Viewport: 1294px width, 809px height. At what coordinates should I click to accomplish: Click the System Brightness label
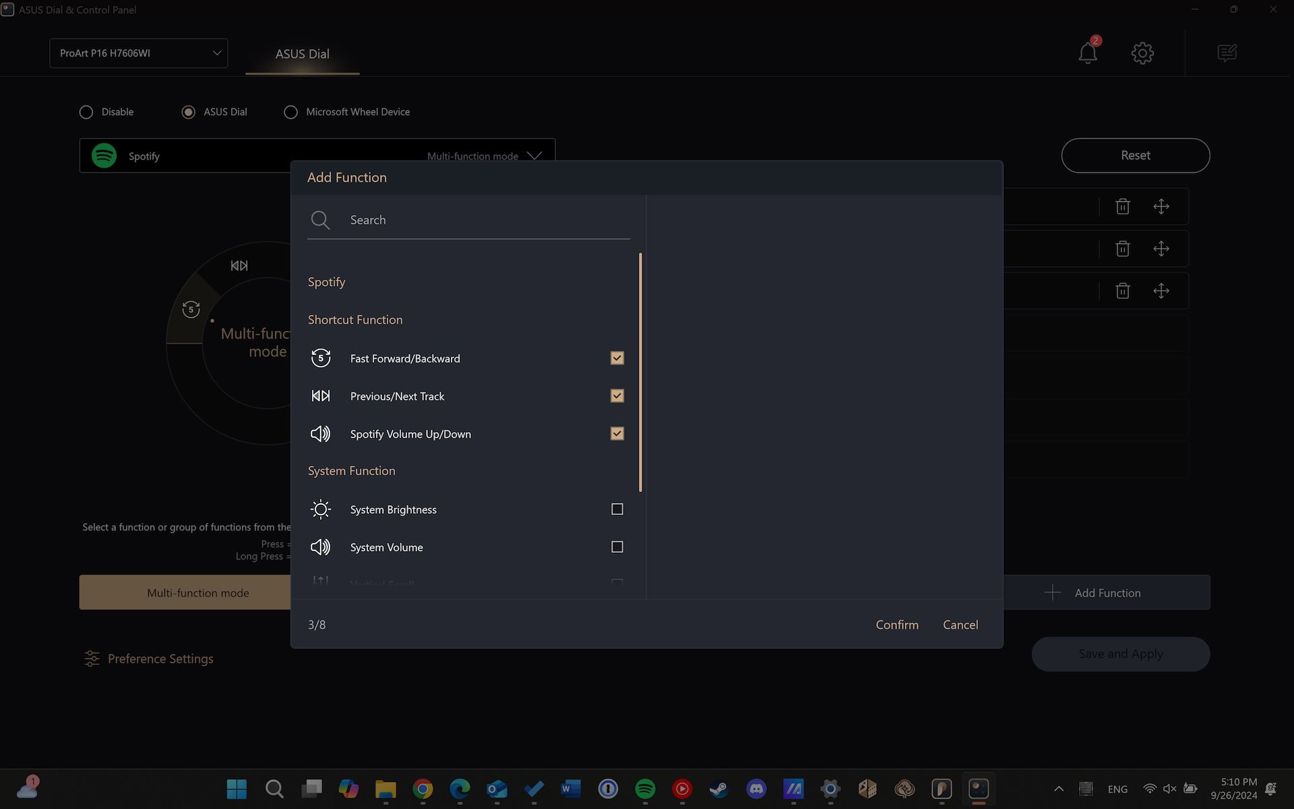click(x=393, y=510)
